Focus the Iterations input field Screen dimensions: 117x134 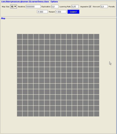(33, 6)
